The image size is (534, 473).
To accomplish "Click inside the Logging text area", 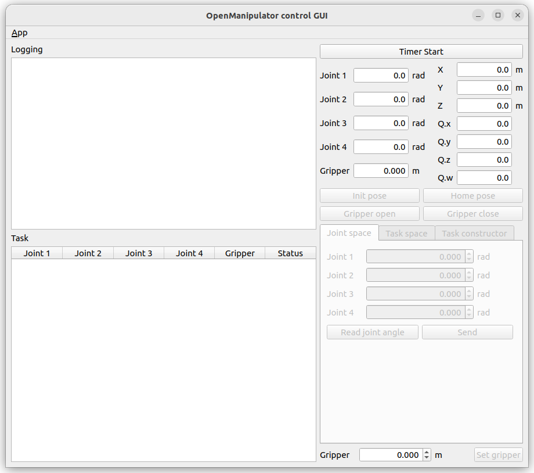I will (x=163, y=143).
